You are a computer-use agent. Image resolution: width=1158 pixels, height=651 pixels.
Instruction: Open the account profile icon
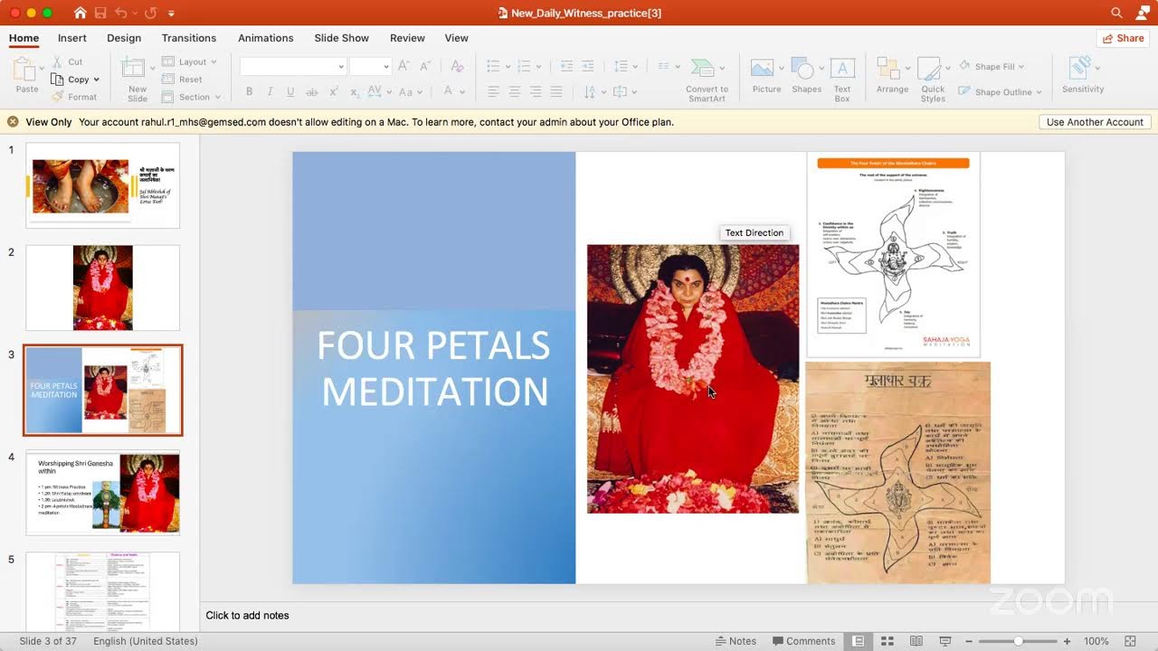click(1142, 13)
